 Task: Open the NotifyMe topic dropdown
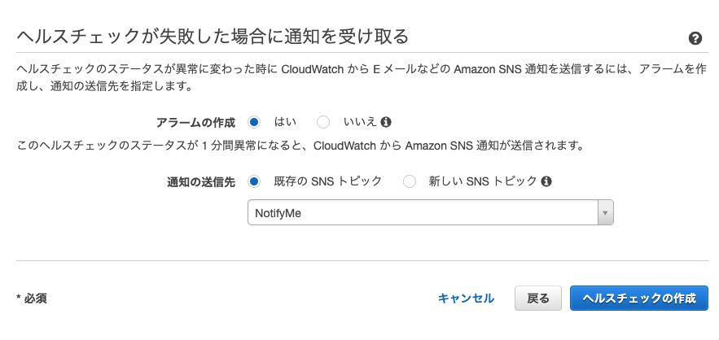430,212
